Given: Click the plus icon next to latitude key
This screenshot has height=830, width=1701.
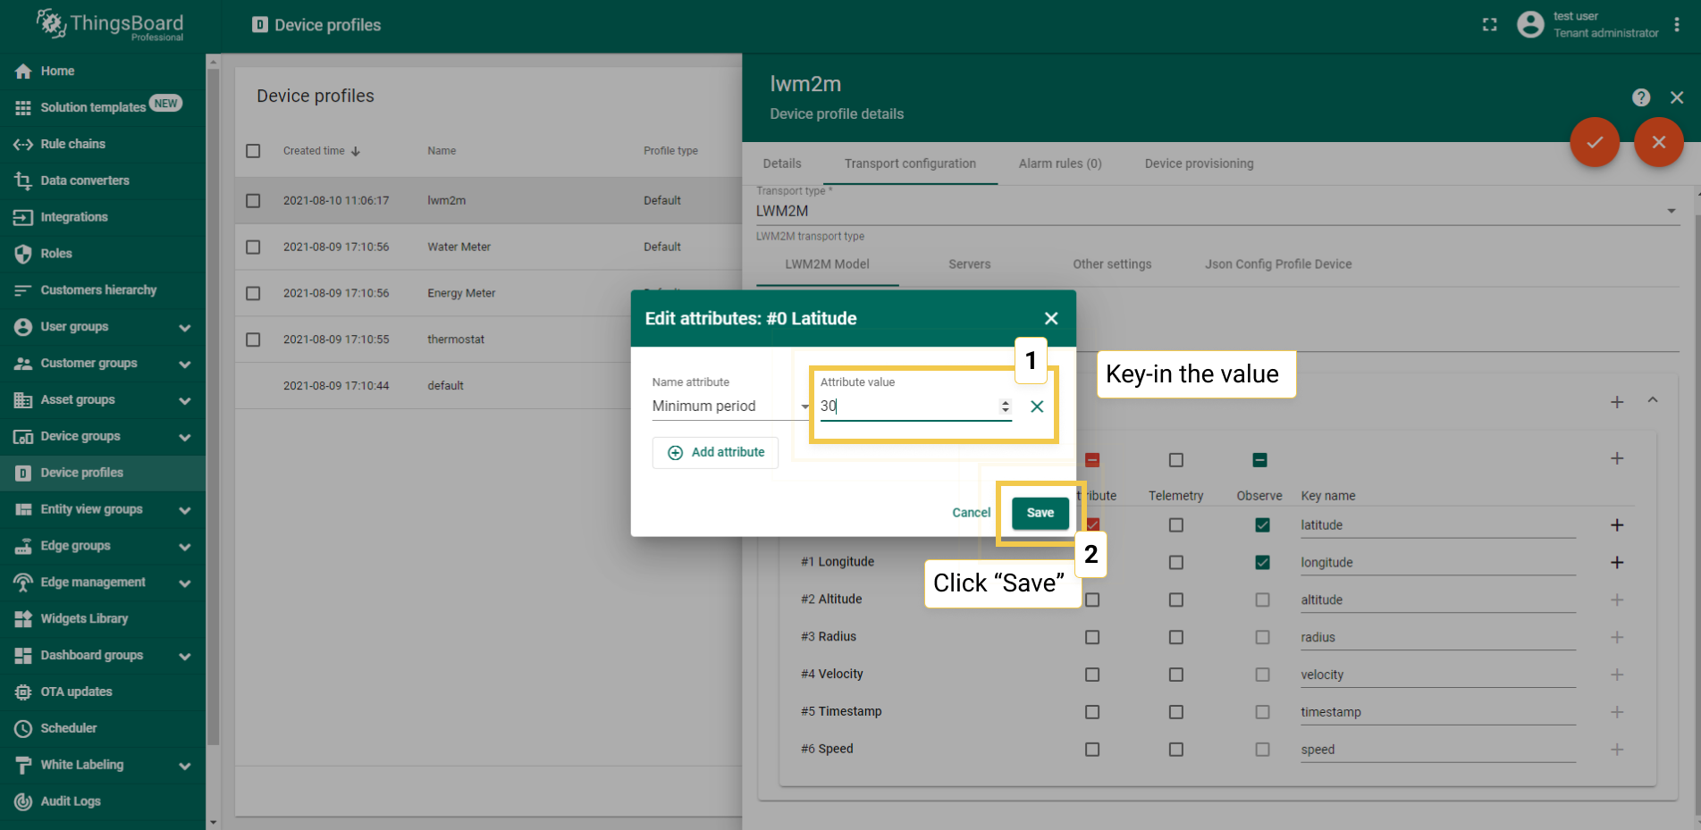Looking at the screenshot, I should point(1616,525).
